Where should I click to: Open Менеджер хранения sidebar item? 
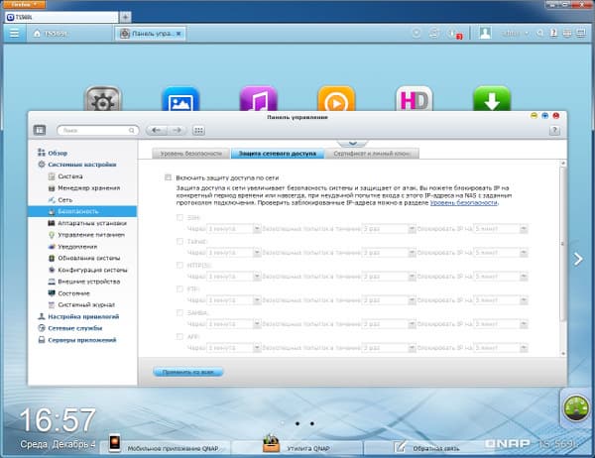click(x=89, y=187)
